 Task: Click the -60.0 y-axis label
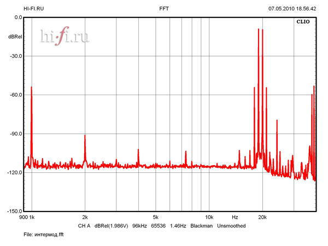coord(15,95)
